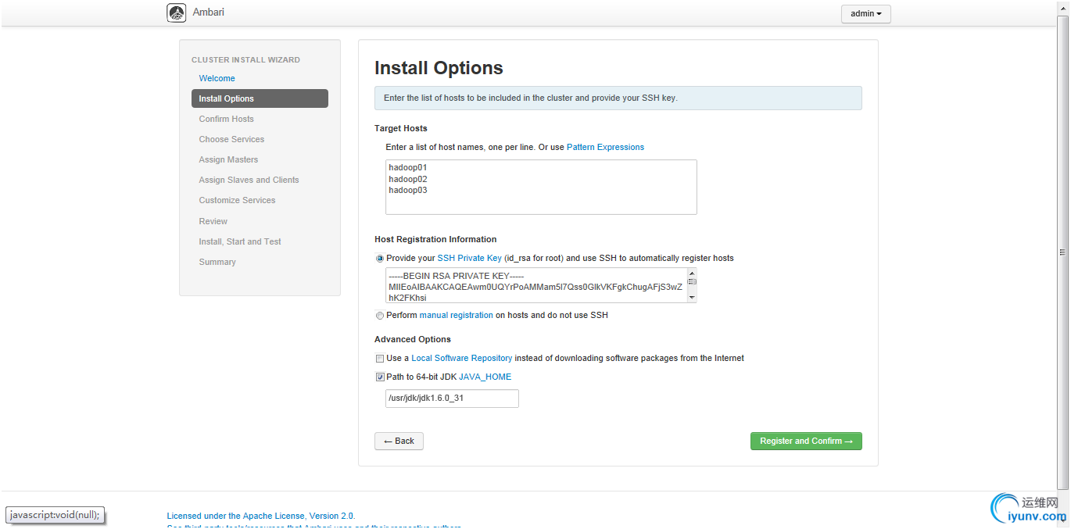Enable the Local Software Repository checkbox
This screenshot has width=1071, height=529.
pos(380,359)
